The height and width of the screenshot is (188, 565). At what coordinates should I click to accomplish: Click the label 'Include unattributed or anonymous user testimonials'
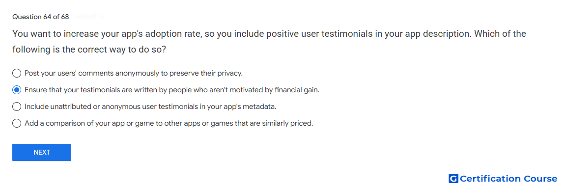coord(151,107)
